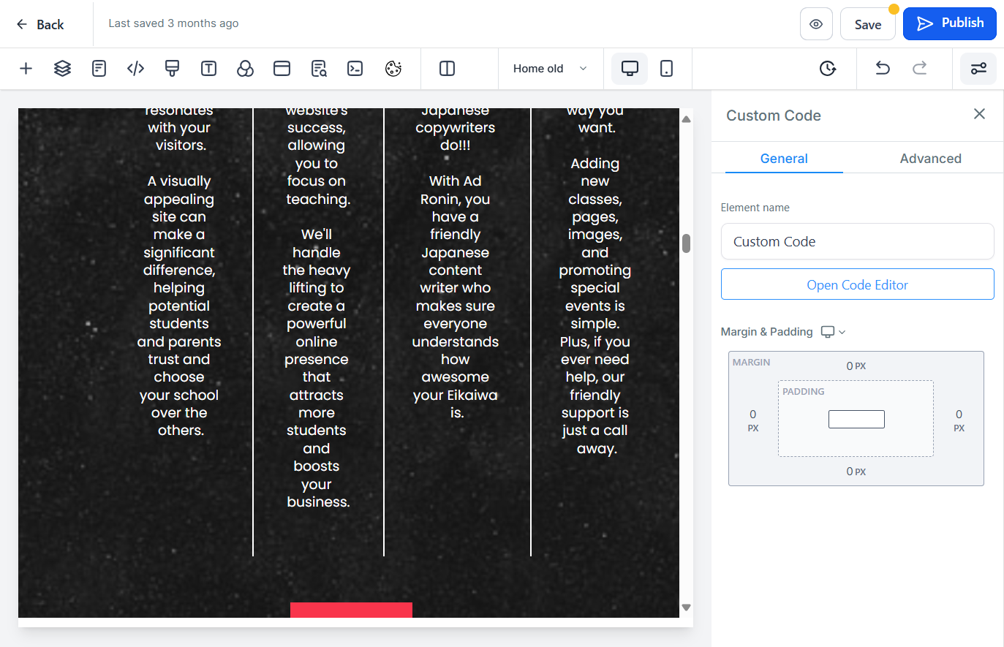Image resolution: width=1004 pixels, height=647 pixels.
Task: Click the overlapping circles icon
Action: coord(245,69)
